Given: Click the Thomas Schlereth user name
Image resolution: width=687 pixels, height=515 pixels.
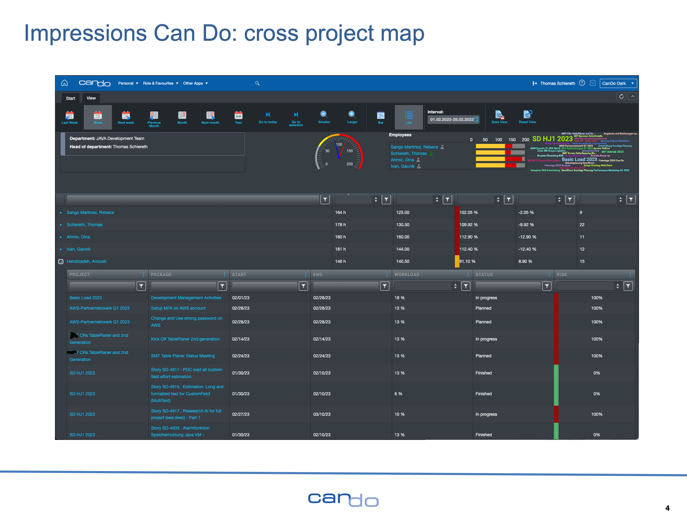Looking at the screenshot, I should point(557,83).
